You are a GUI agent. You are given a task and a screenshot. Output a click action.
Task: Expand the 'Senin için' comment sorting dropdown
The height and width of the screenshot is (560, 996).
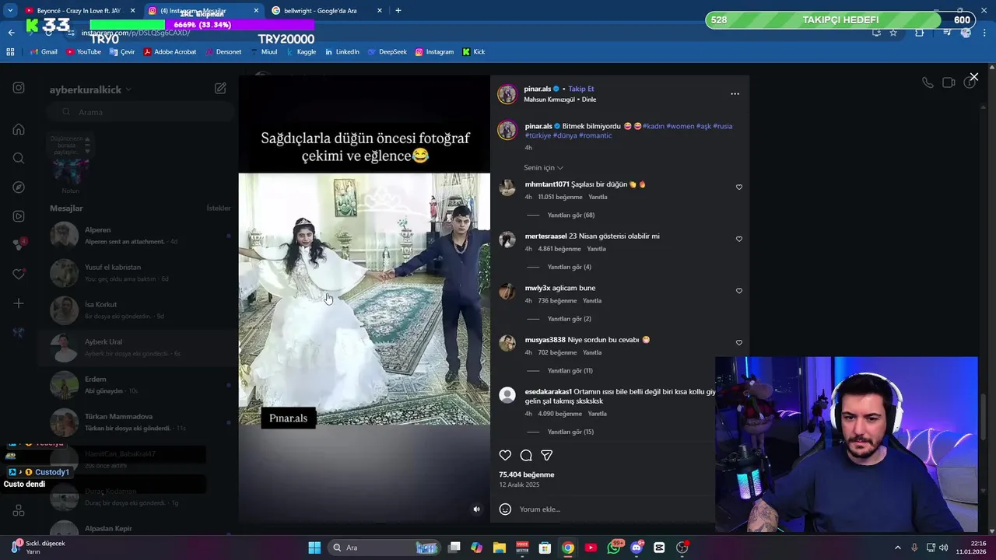point(543,168)
